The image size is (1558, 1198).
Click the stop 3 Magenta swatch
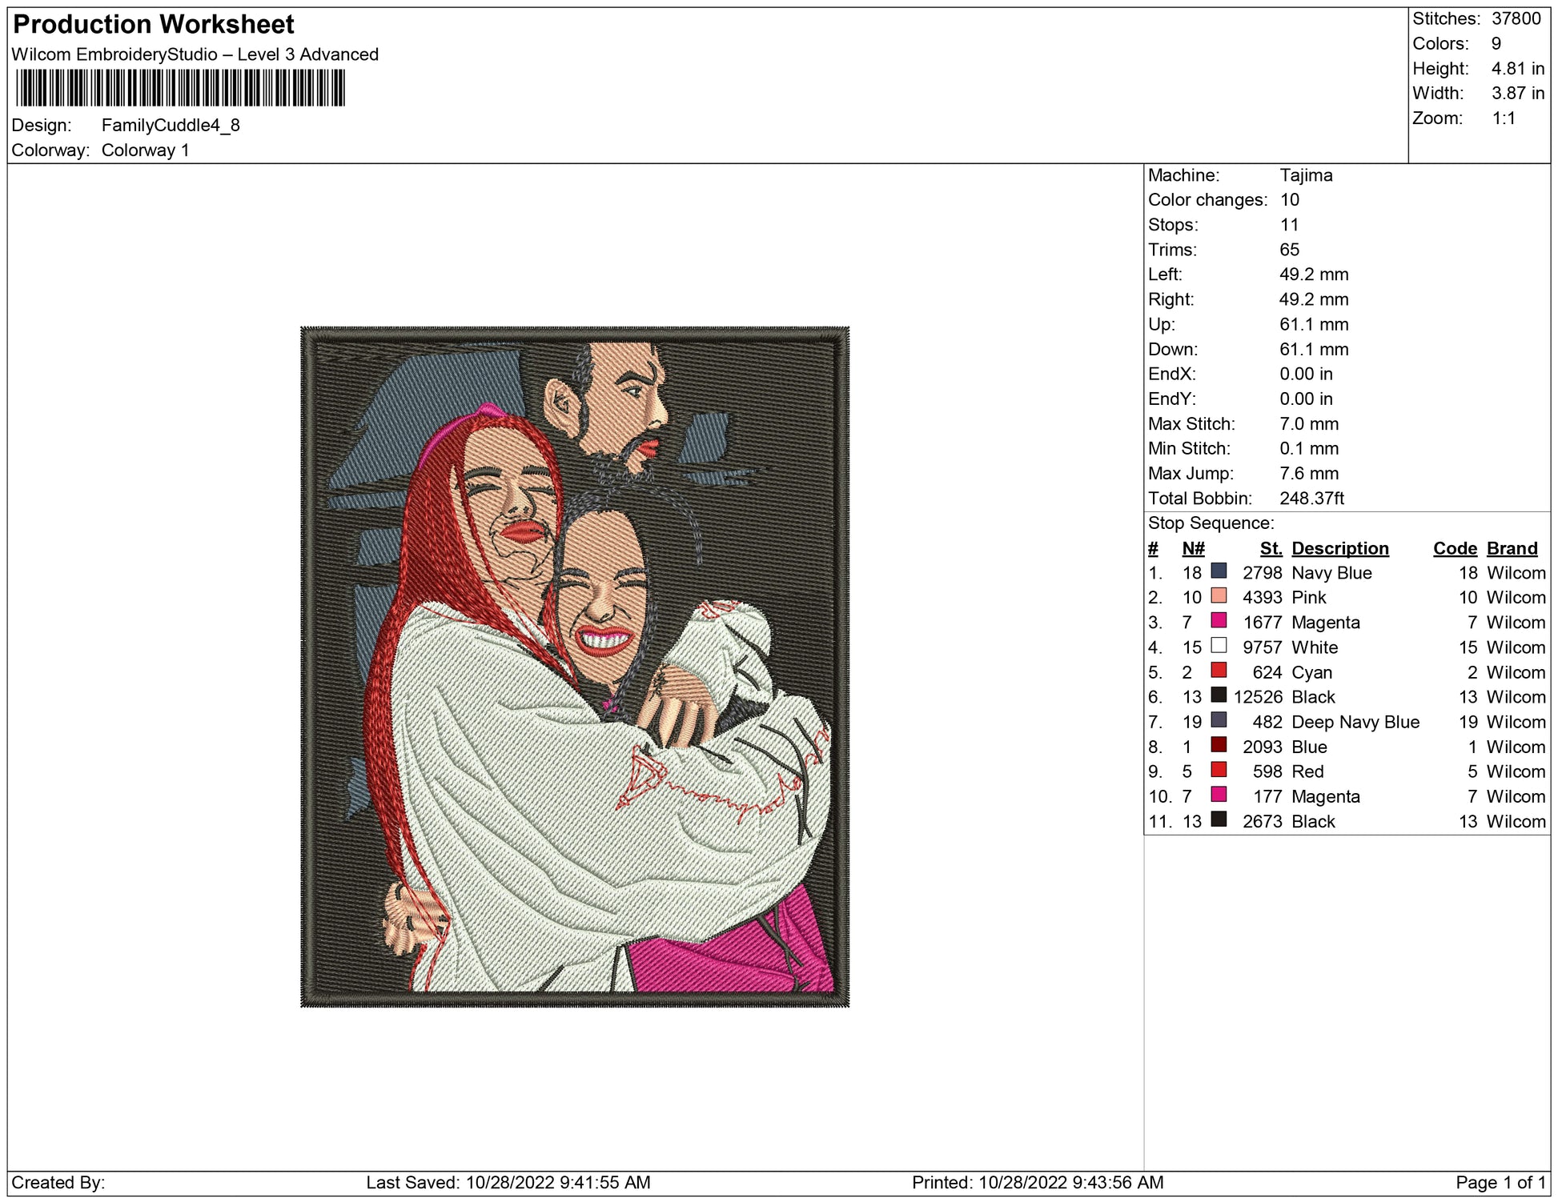point(1219,620)
